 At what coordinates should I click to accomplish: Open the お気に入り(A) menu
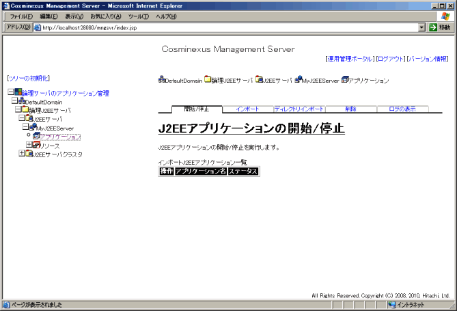coord(106,16)
